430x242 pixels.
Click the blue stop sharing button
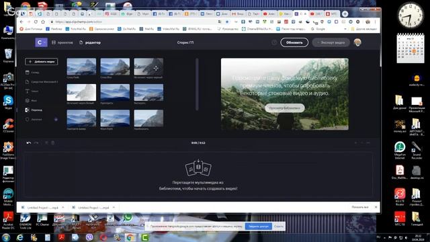coord(258,227)
